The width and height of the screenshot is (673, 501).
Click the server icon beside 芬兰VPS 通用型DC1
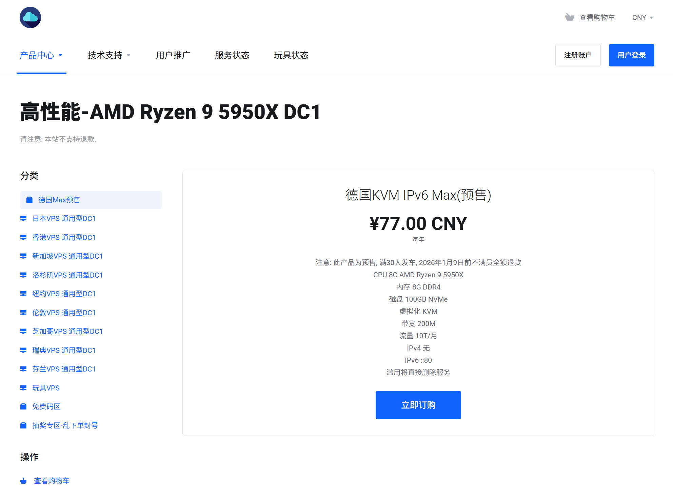(x=23, y=369)
